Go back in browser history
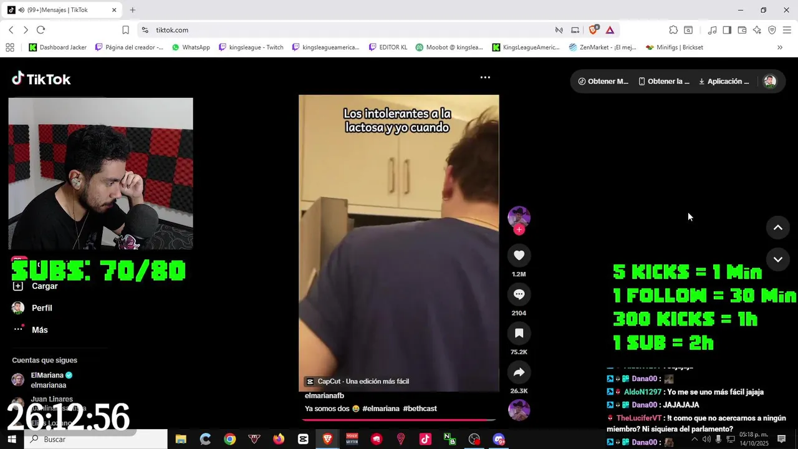The height and width of the screenshot is (449, 798). (11, 30)
